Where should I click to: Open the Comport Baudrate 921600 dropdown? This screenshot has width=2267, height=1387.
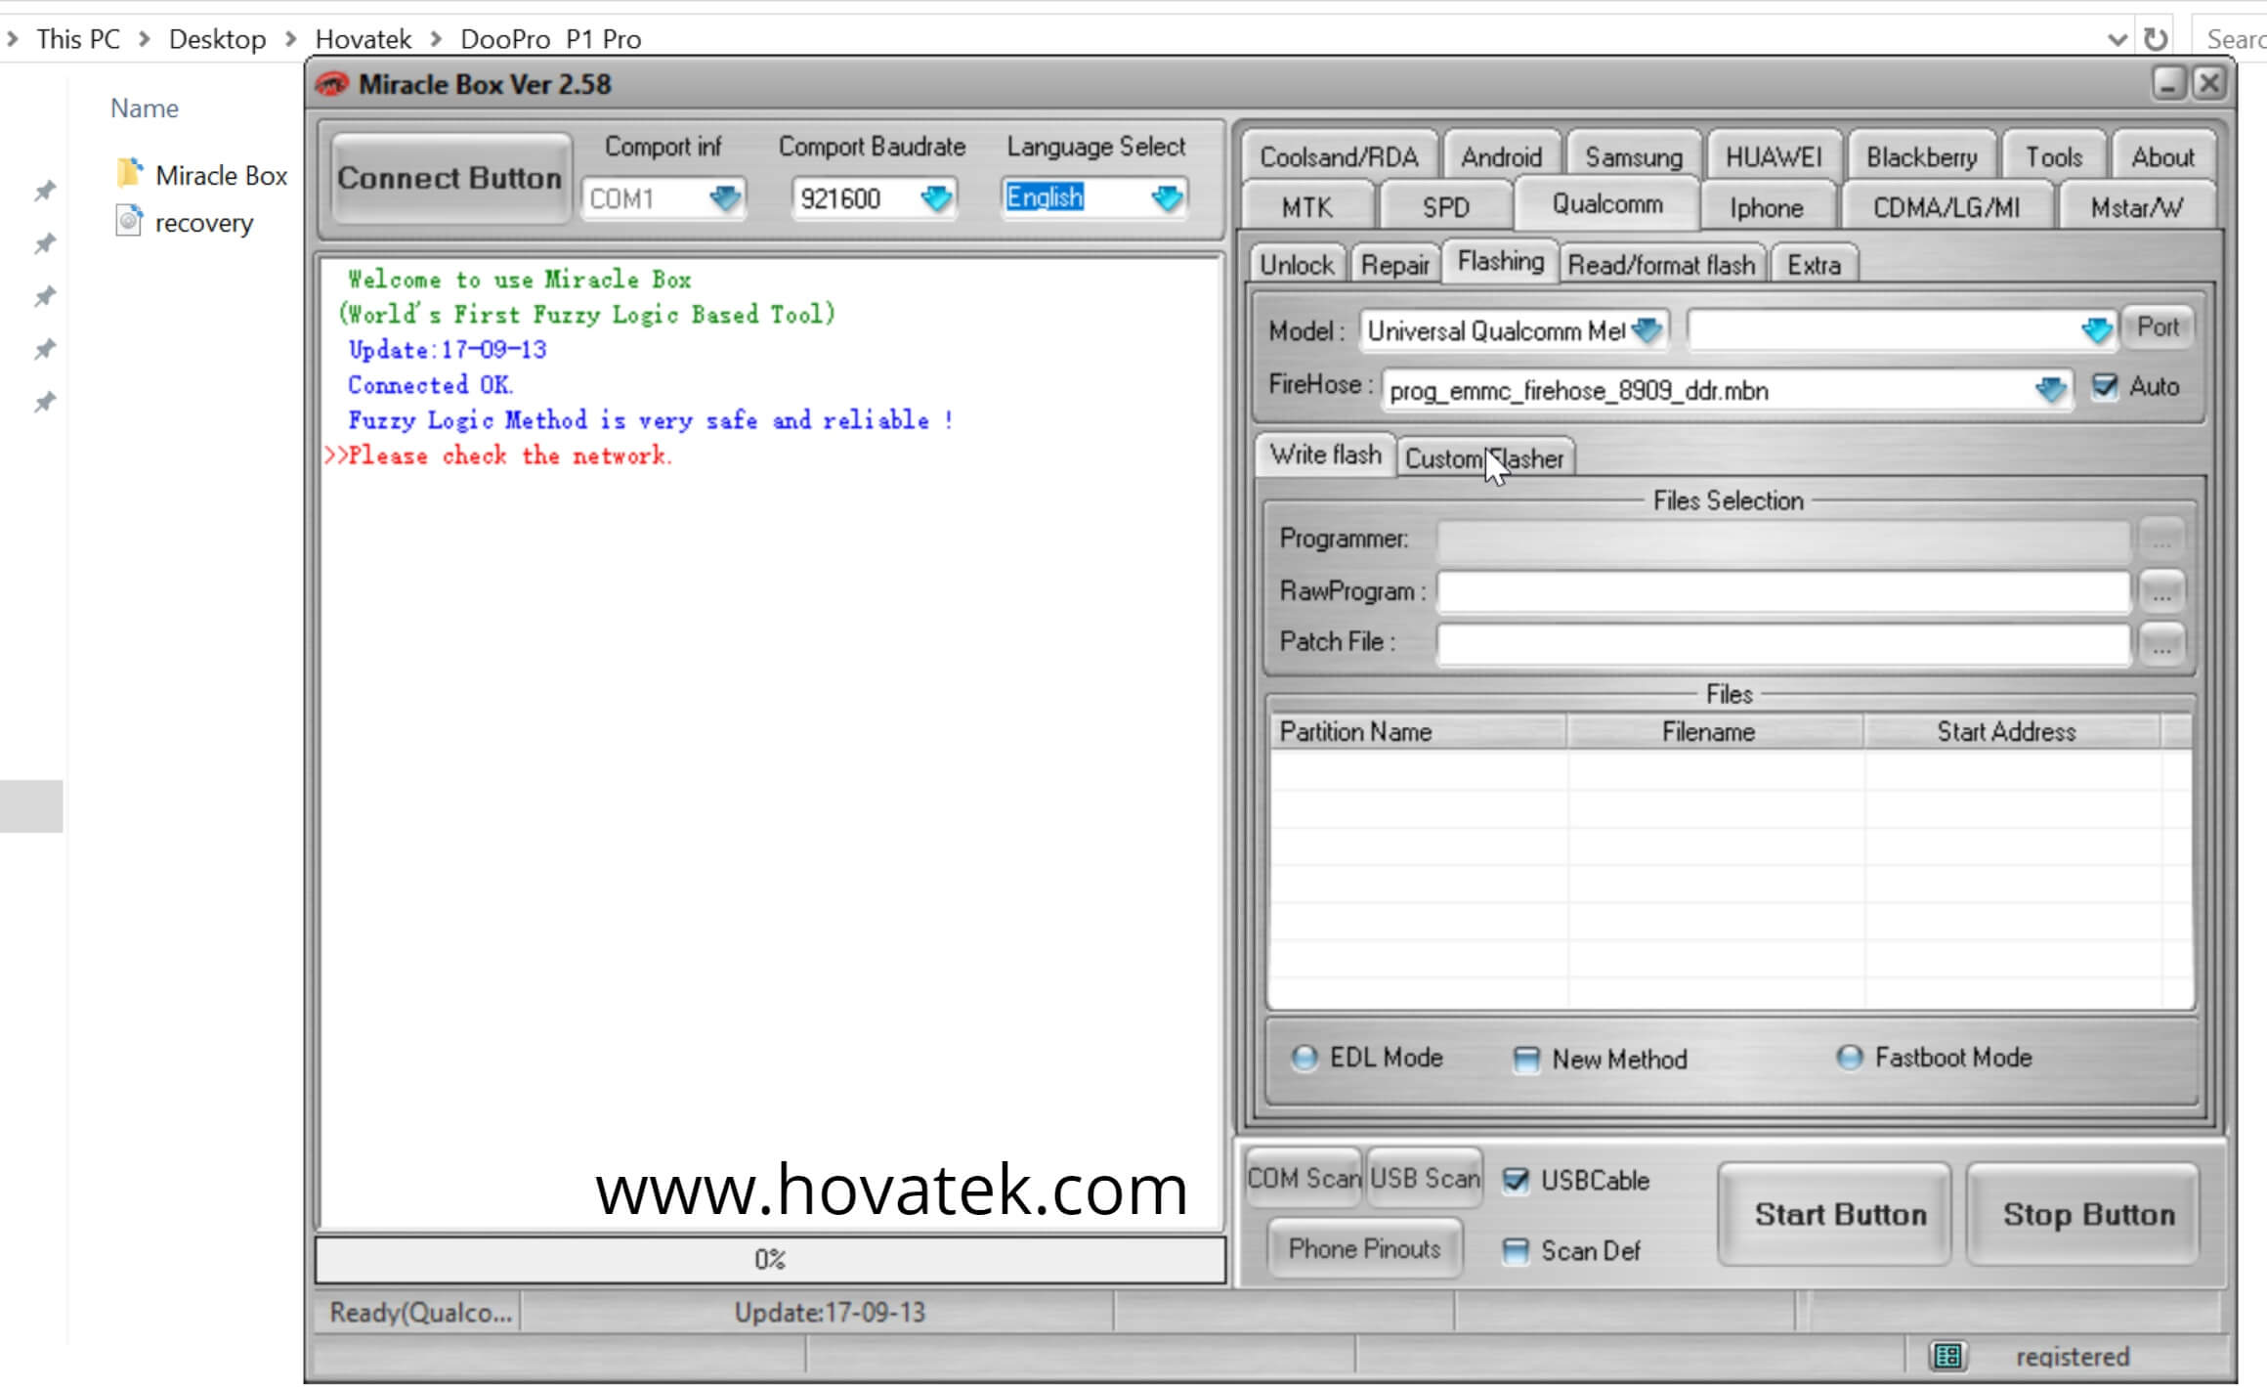click(x=935, y=198)
